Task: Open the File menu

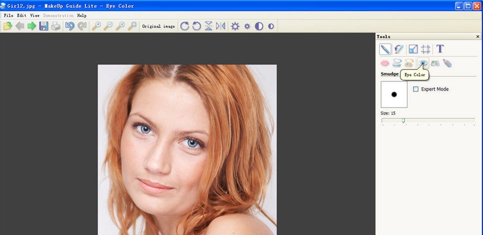Action: coord(9,16)
